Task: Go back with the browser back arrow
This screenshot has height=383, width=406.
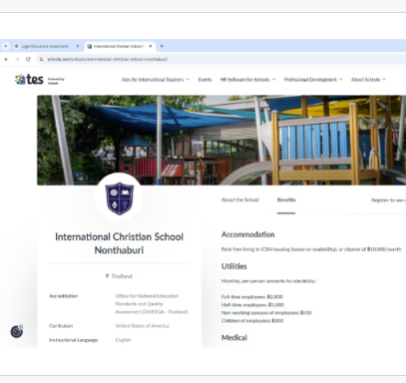Action: click(6, 59)
